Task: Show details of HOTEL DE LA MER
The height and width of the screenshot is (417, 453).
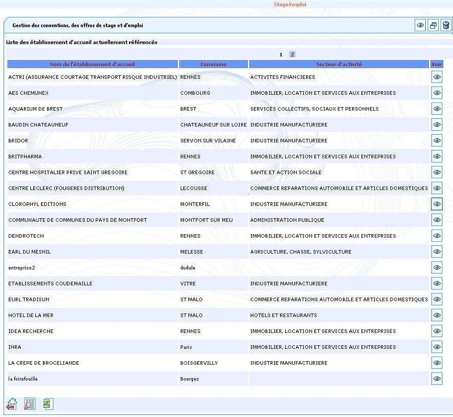Action: (x=437, y=315)
